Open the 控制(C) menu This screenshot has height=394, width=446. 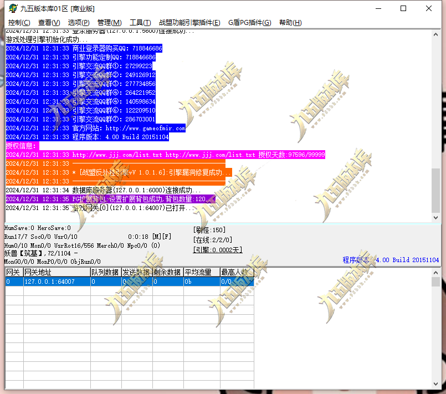[x=19, y=23]
